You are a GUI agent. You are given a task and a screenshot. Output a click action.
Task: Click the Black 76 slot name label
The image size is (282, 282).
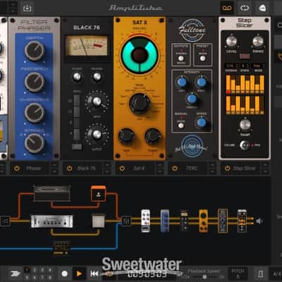pos(87,168)
